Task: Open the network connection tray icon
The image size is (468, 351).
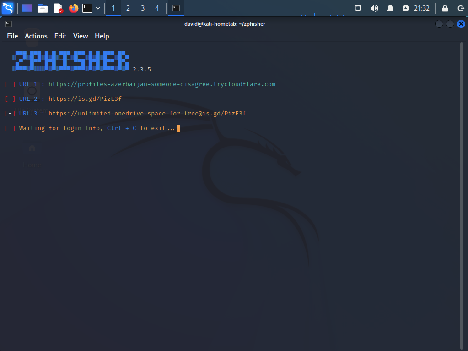Action: tap(358, 8)
